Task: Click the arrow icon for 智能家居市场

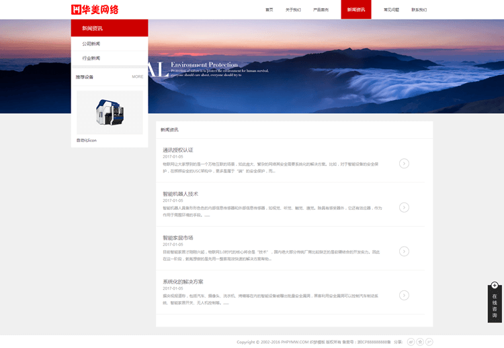Action: 404,251
